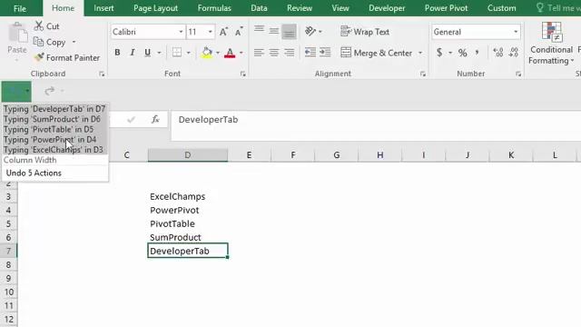Select Middle Align
Image resolution: width=581 pixels, height=327 pixels.
274,32
